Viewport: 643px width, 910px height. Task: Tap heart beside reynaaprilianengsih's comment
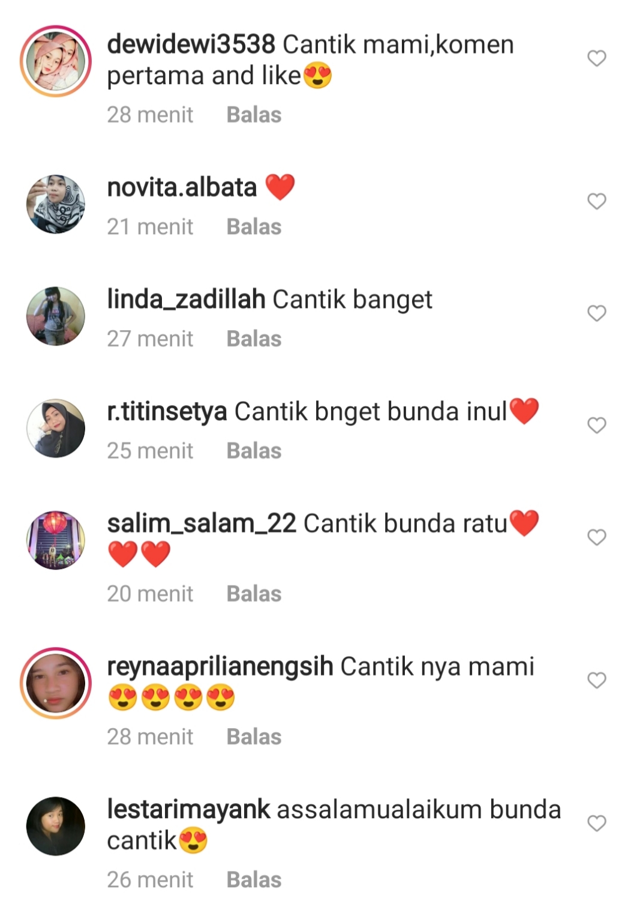(596, 680)
